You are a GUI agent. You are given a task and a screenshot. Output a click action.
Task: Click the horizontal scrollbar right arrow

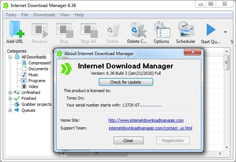(220, 153)
